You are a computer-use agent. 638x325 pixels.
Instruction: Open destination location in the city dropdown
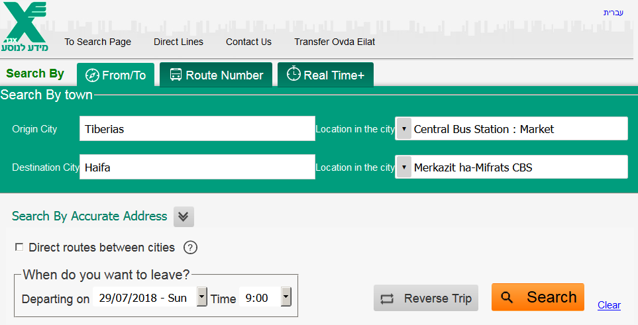click(x=403, y=167)
